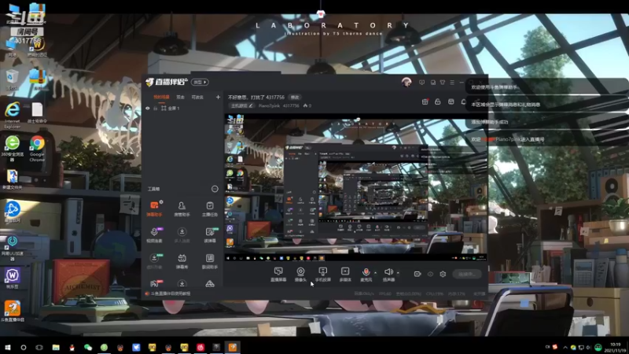
Task: Select the 可改名 scene tab
Action: (197, 97)
